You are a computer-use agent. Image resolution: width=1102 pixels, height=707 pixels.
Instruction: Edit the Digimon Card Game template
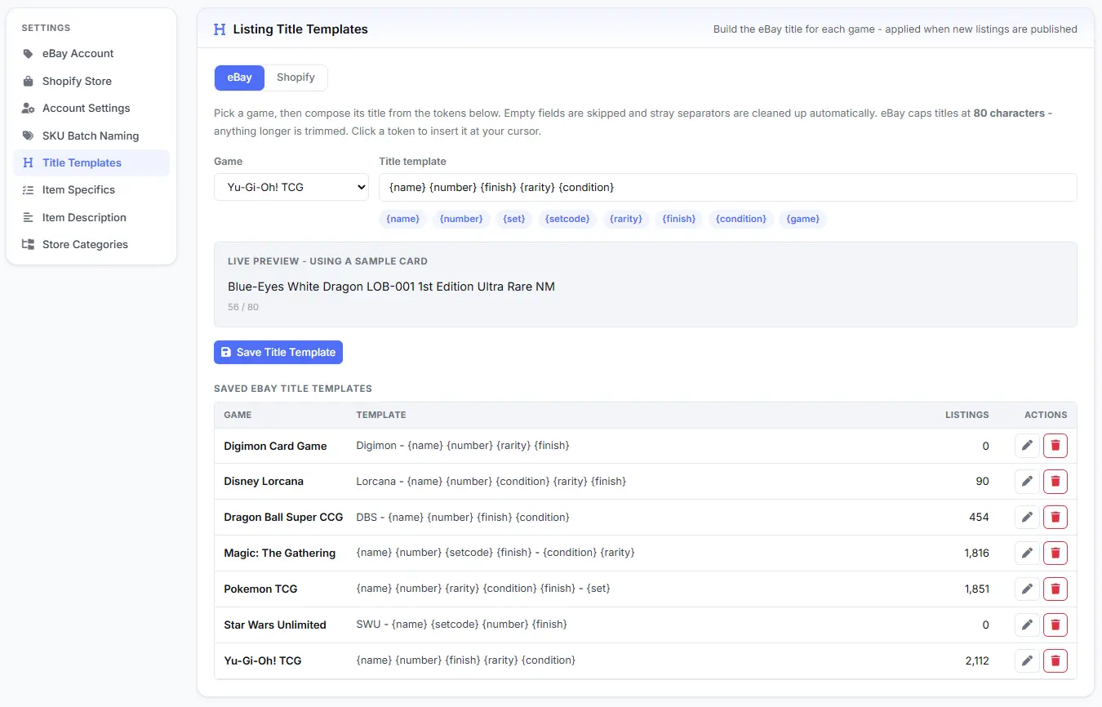tap(1027, 446)
